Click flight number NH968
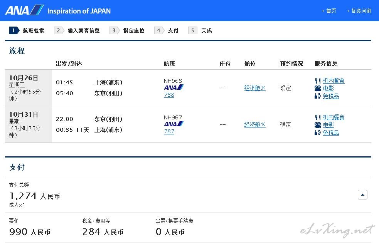Viewport: 379px width, 243px height. pos(173,81)
